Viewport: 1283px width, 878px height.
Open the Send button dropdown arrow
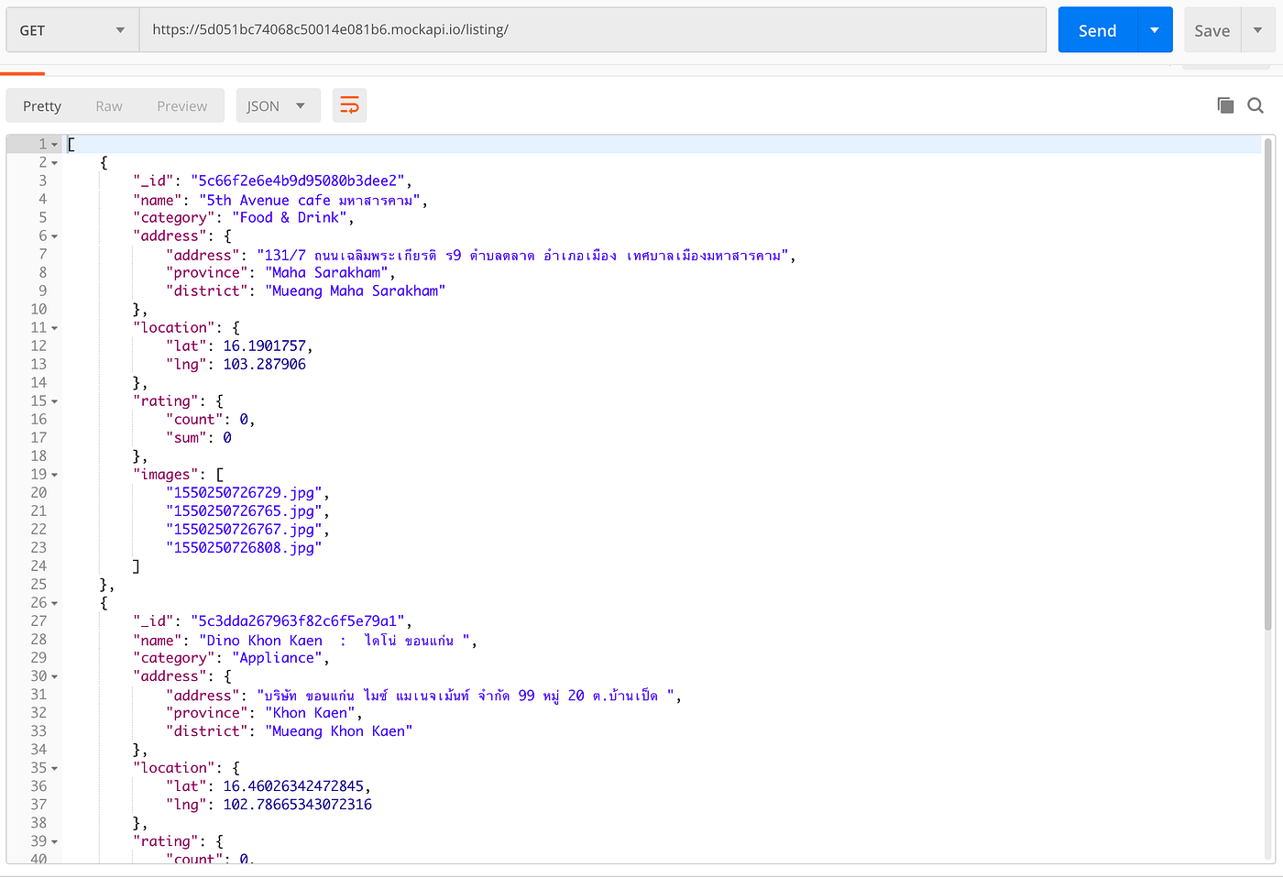tap(1155, 30)
